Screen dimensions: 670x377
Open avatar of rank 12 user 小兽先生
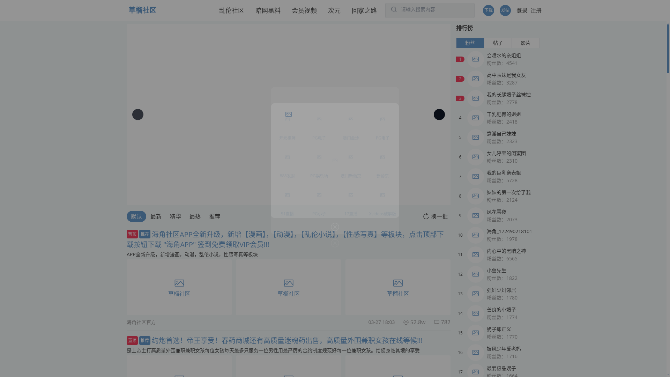(476, 274)
